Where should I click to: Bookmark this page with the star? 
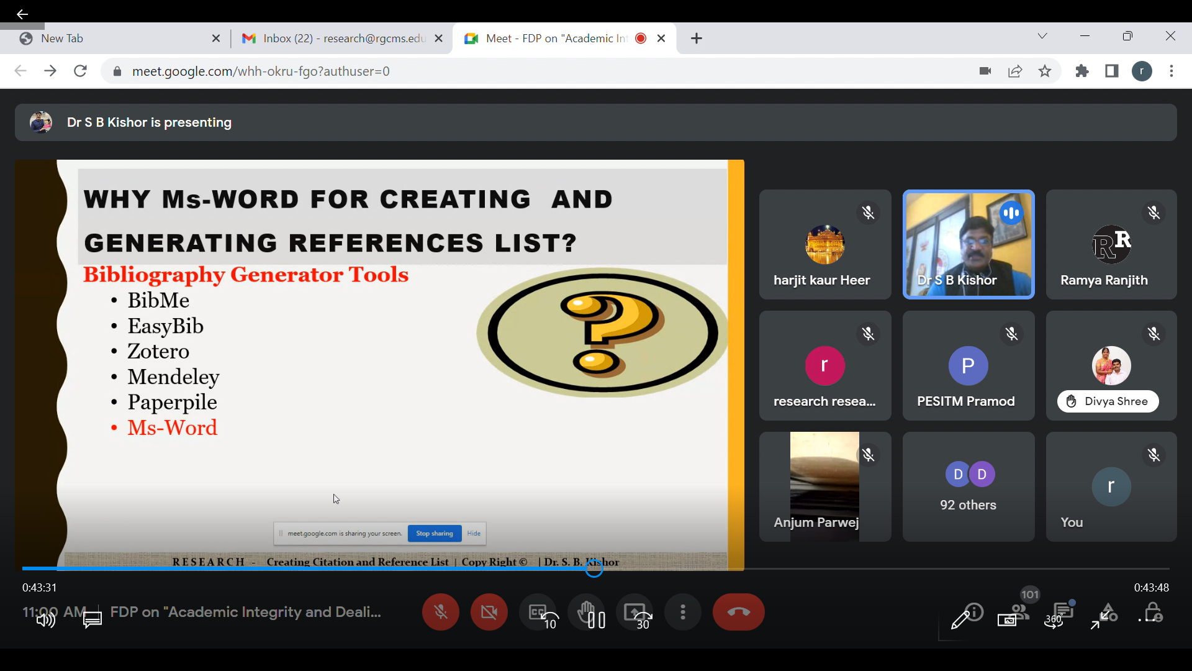tap(1045, 71)
